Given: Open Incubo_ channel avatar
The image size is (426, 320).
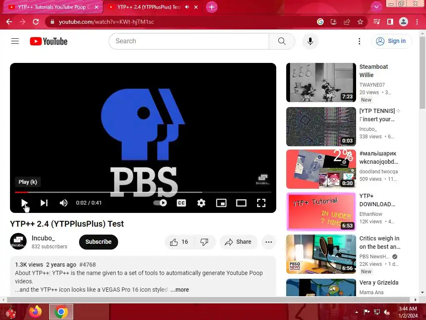Looking at the screenshot, I should coord(18,241).
